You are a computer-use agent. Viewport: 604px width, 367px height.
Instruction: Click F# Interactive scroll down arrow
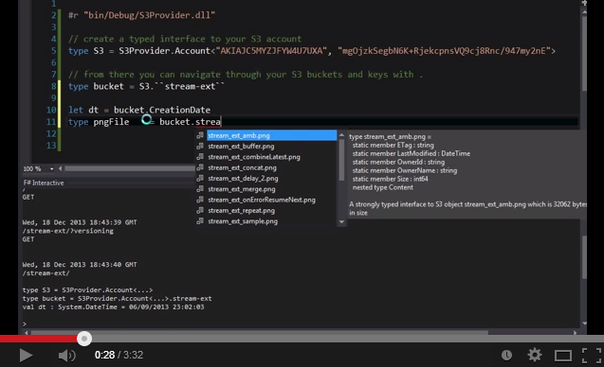(584, 323)
